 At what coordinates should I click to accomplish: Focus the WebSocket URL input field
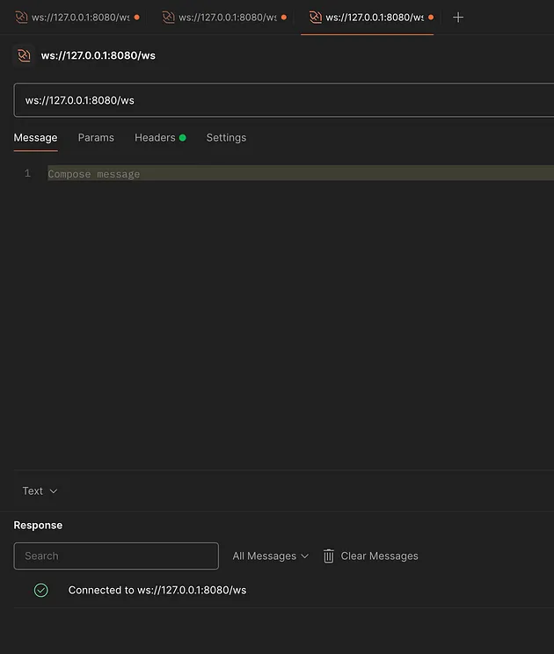[x=281, y=100]
